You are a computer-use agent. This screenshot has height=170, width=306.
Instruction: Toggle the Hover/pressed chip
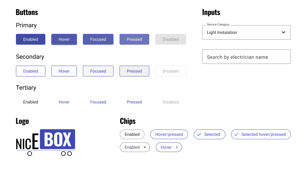(169, 134)
